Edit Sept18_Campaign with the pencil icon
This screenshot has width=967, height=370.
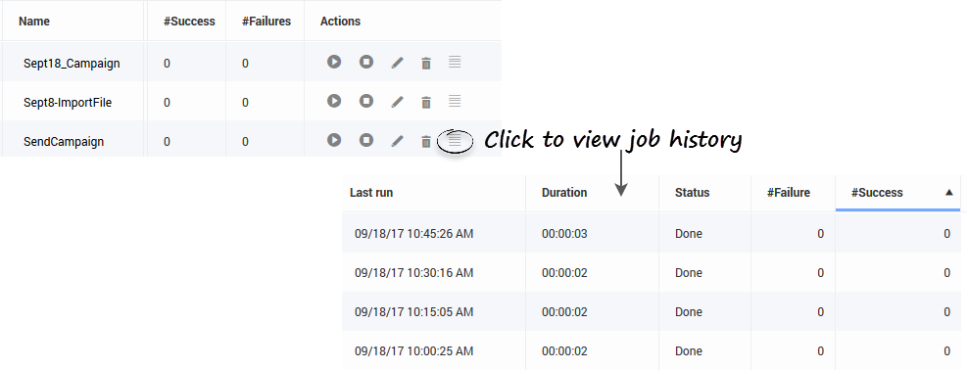397,63
